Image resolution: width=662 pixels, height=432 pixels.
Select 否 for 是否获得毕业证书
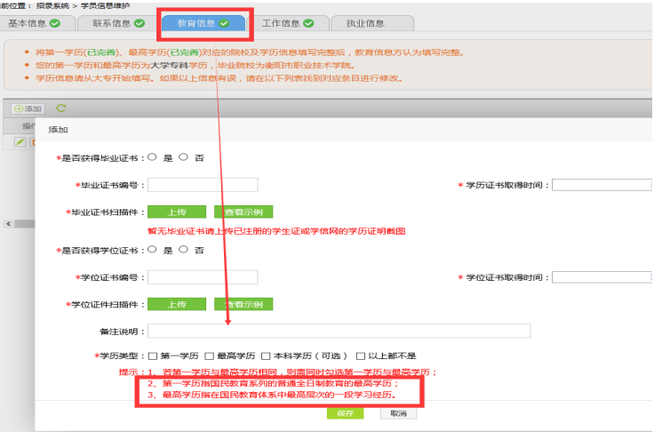184,157
